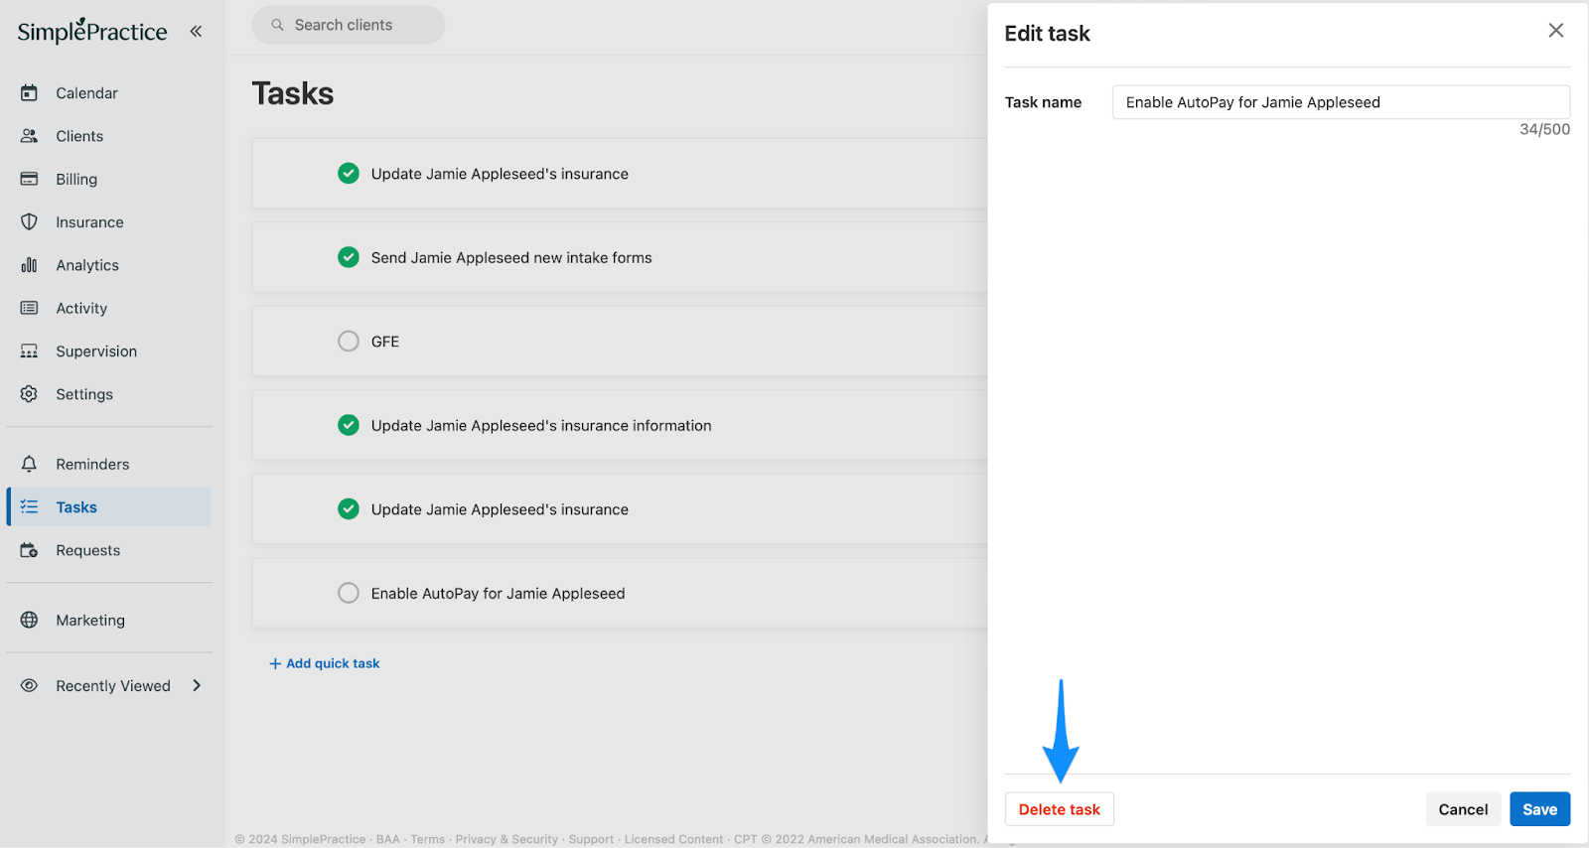Screen dimensions: 1589x848
Task: Click the Calendar icon in sidebar
Action: pyautogui.click(x=29, y=93)
